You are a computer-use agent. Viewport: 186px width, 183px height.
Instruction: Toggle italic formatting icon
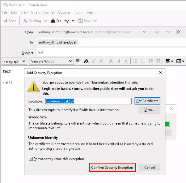[x=118, y=61]
